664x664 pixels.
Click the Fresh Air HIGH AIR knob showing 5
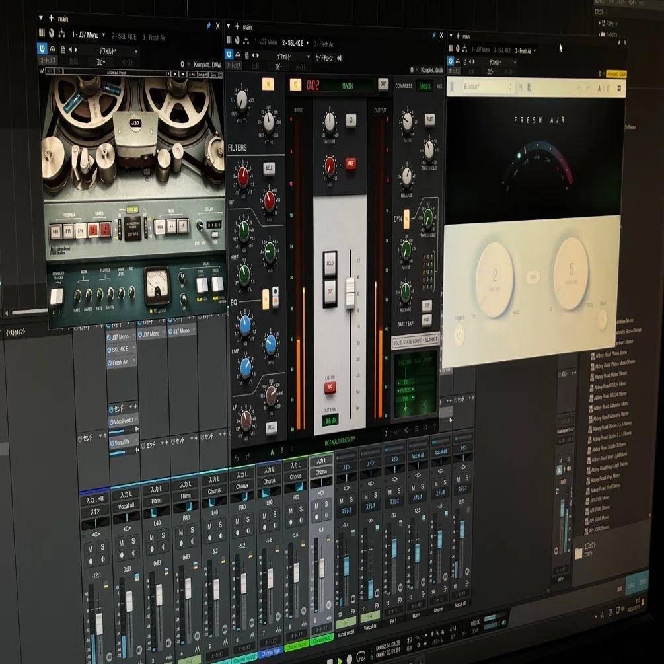571,272
